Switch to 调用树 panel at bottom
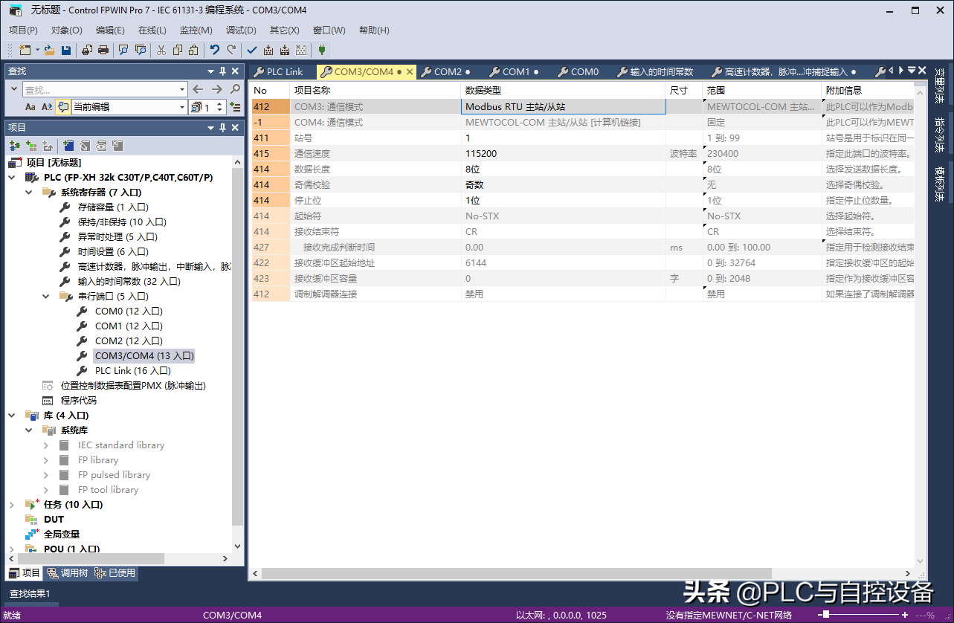954x623 pixels. click(68, 573)
